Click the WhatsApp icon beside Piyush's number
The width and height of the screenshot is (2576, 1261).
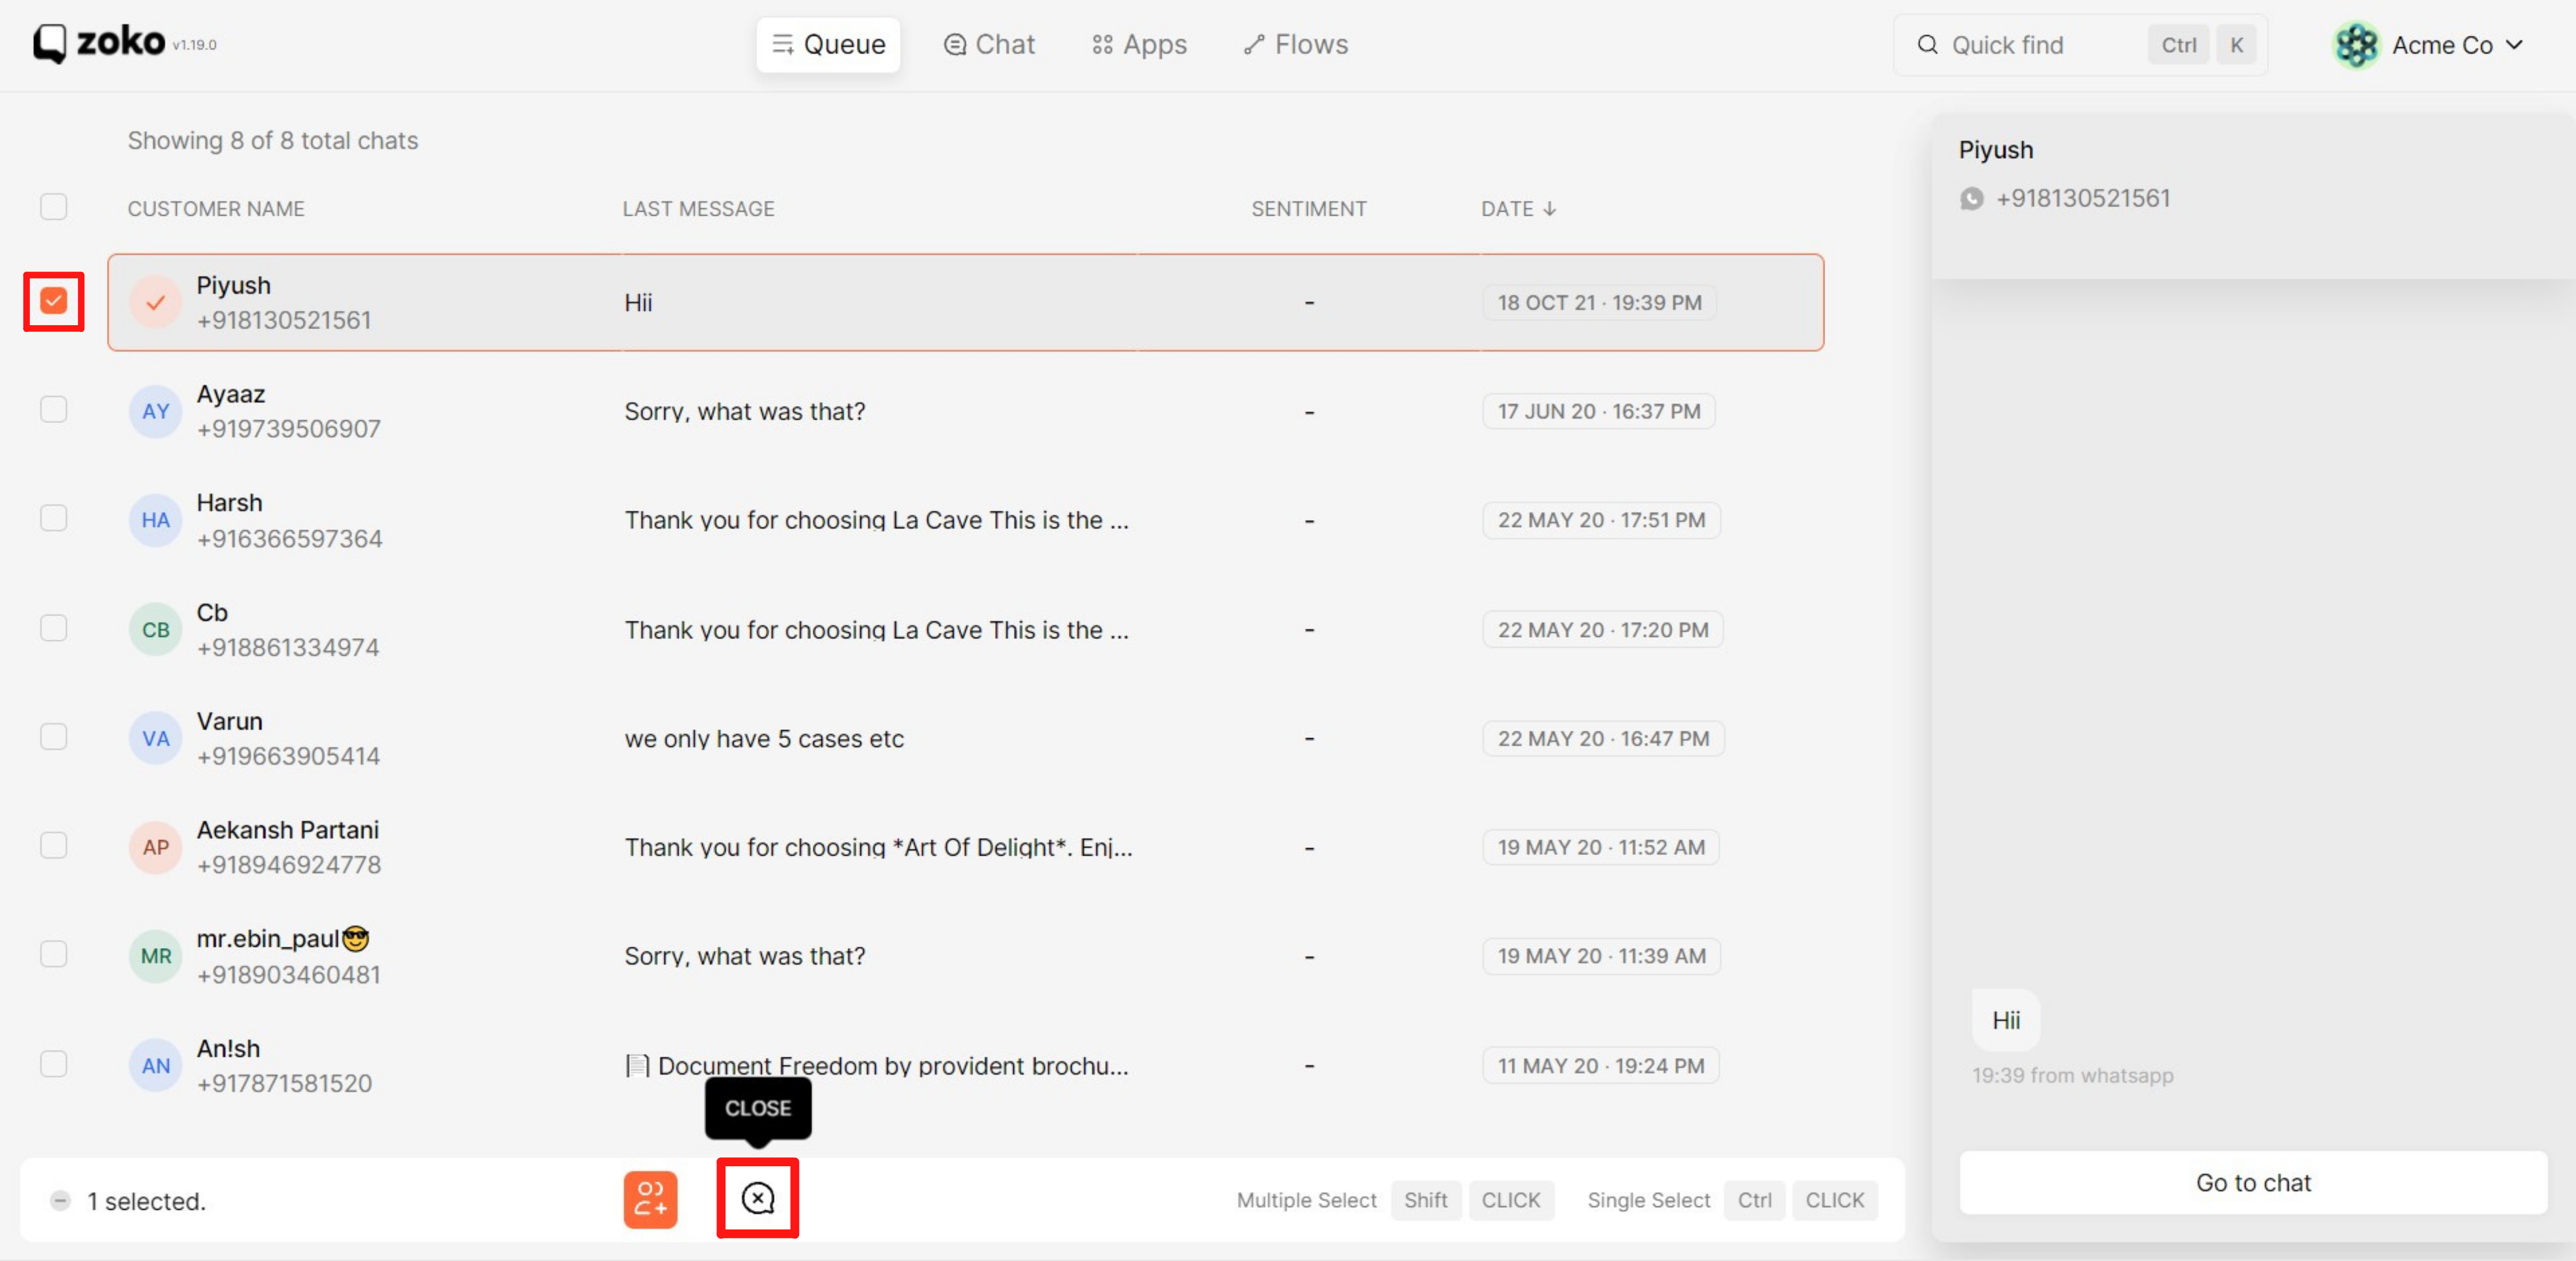coord(1971,199)
